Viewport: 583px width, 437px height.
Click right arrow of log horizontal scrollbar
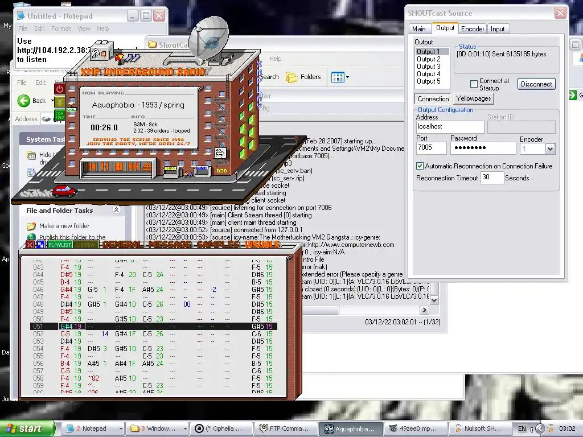(x=424, y=310)
